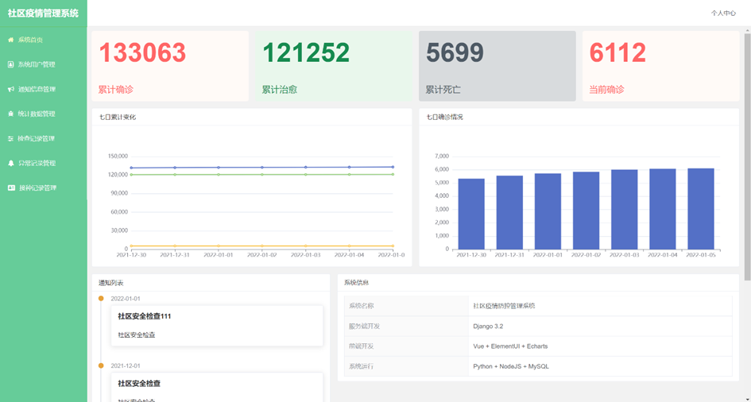Click the bug icon beside 统计数据管理
This screenshot has height=402, width=751.
tap(10, 114)
